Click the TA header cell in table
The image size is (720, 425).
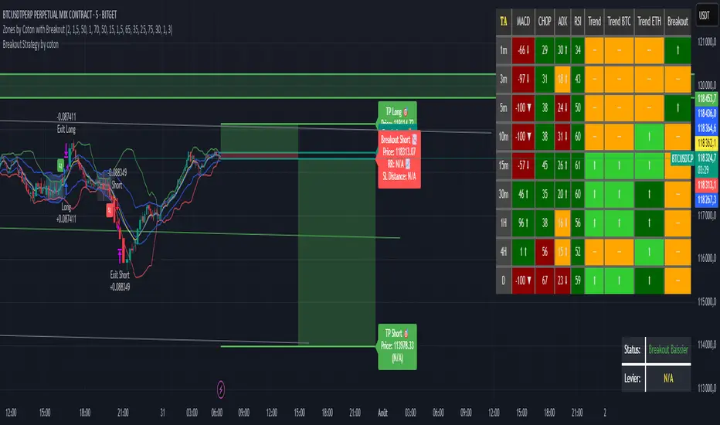pos(504,21)
